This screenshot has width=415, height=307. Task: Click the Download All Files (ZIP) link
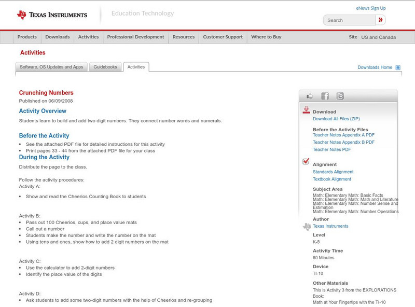click(x=336, y=119)
